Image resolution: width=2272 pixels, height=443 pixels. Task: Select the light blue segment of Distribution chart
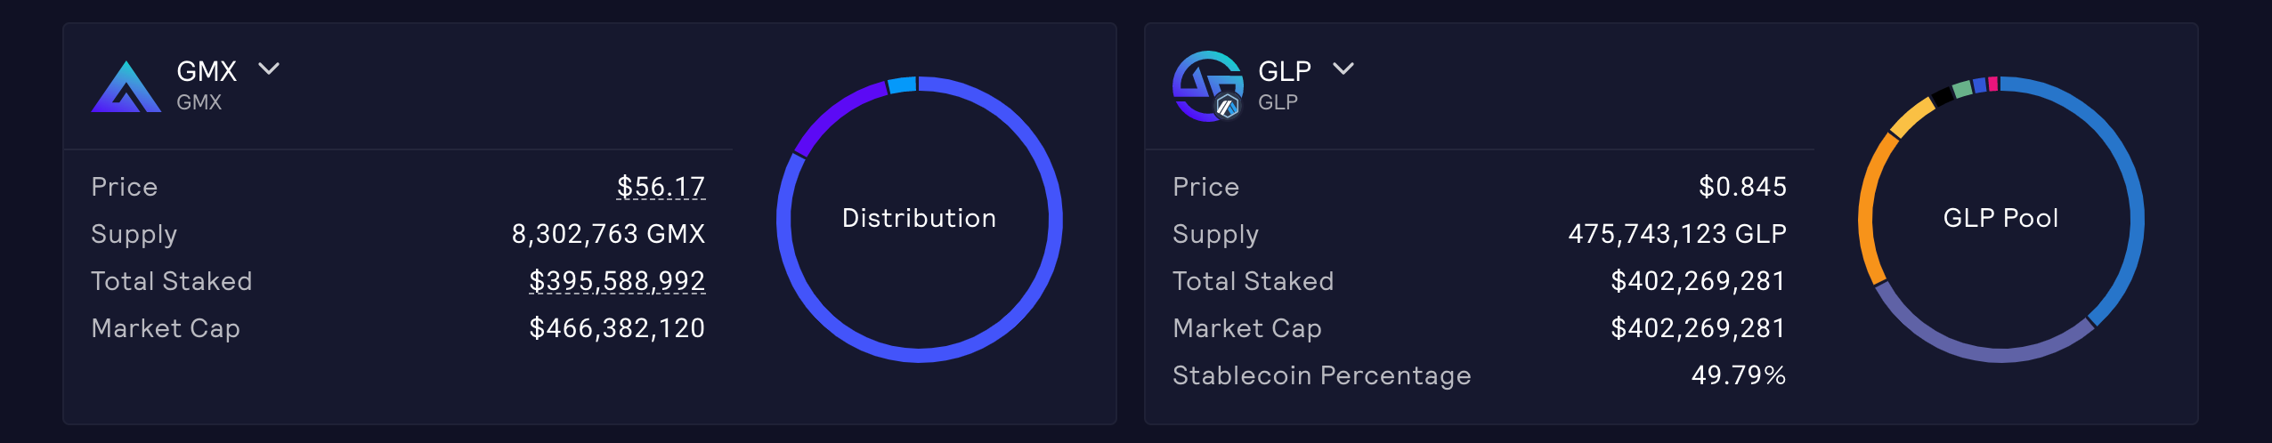(902, 85)
